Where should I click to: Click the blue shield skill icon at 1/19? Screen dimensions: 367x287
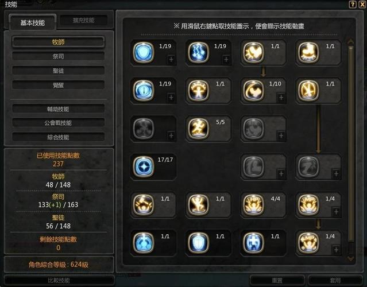(x=144, y=52)
